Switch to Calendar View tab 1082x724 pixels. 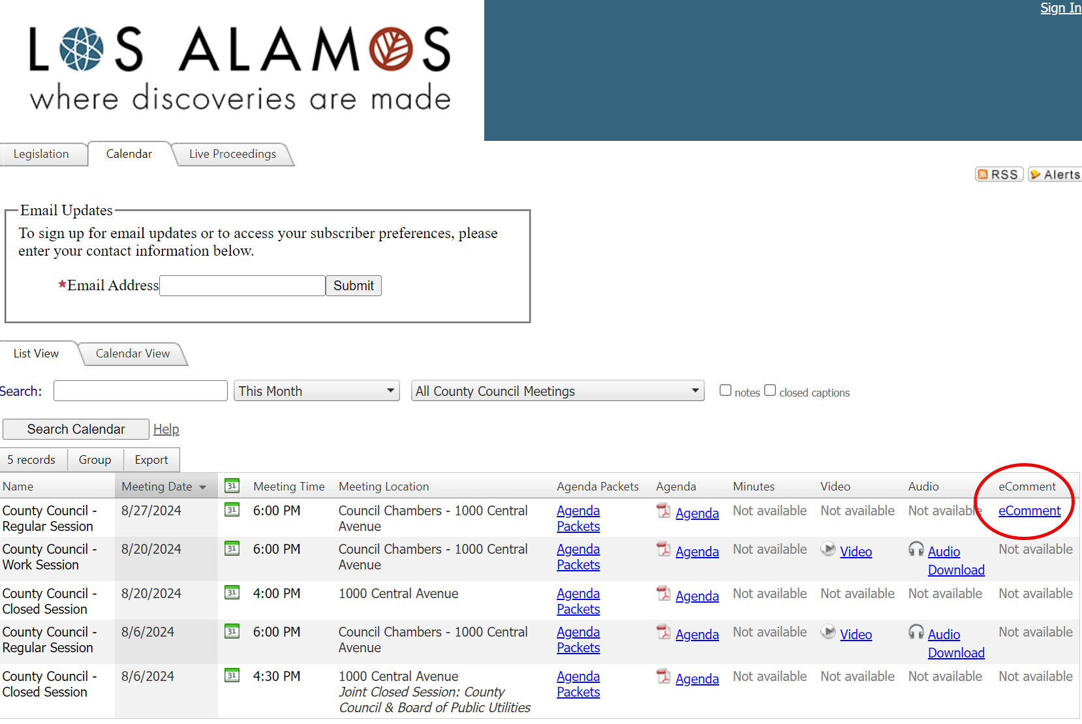132,354
